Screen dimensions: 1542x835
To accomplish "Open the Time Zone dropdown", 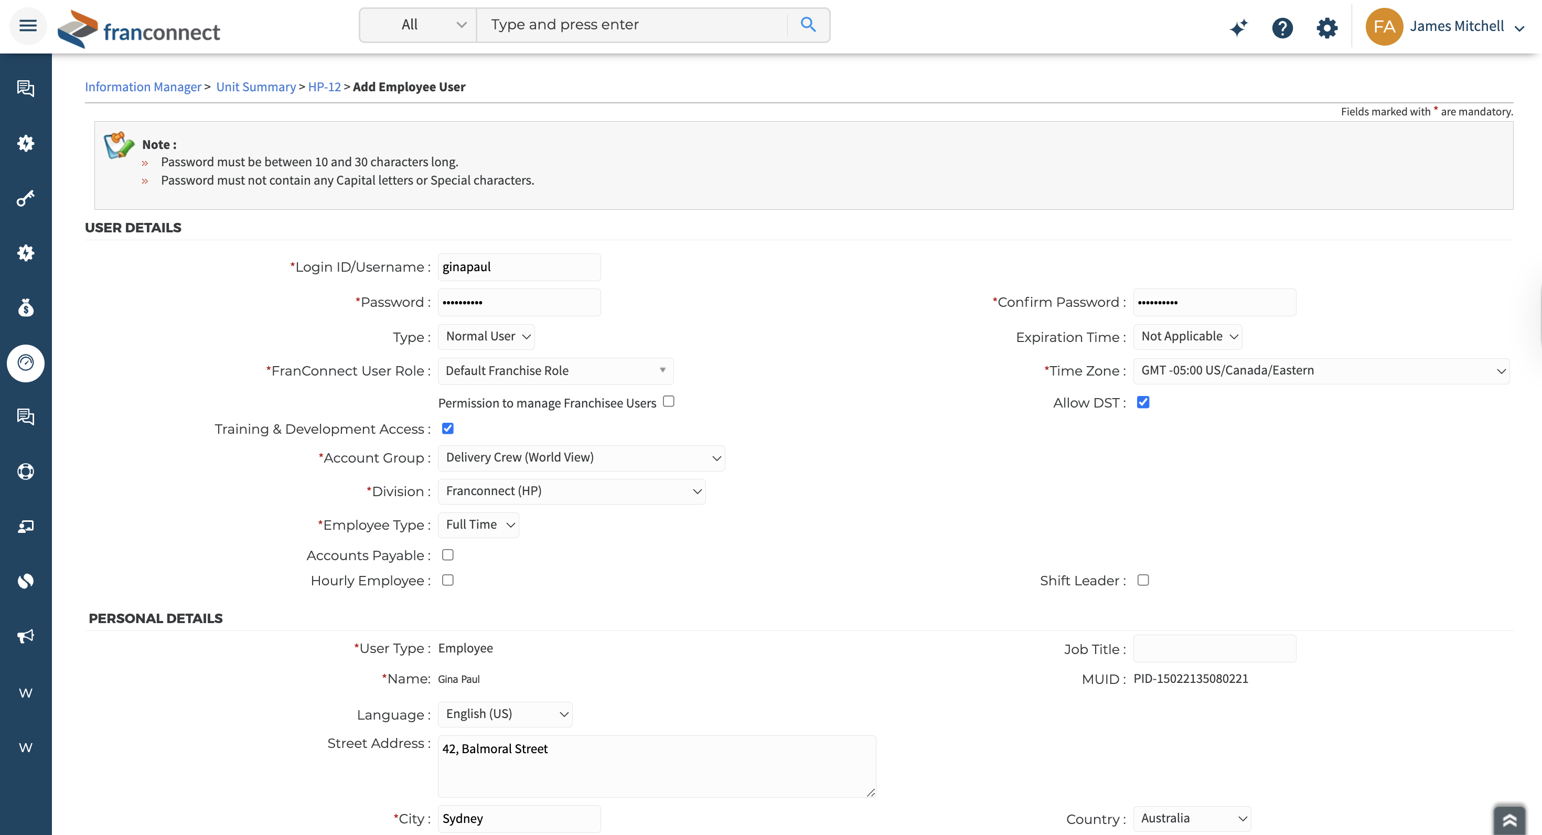I will [x=1321, y=370].
